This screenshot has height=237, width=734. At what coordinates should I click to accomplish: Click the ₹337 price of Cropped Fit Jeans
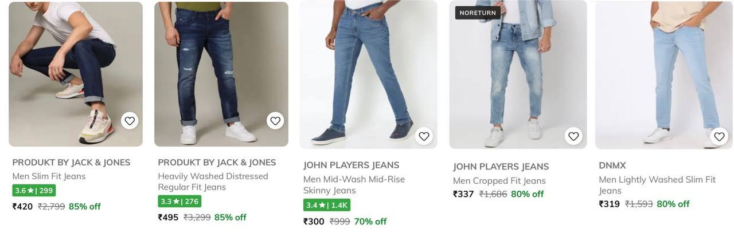point(463,194)
